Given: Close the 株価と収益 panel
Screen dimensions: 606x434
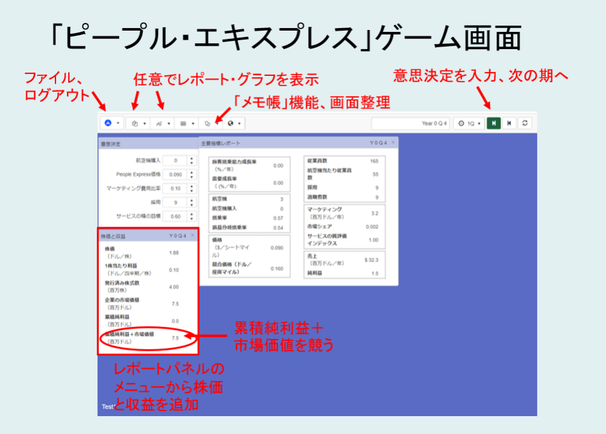Looking at the screenshot, I should pyautogui.click(x=193, y=235).
